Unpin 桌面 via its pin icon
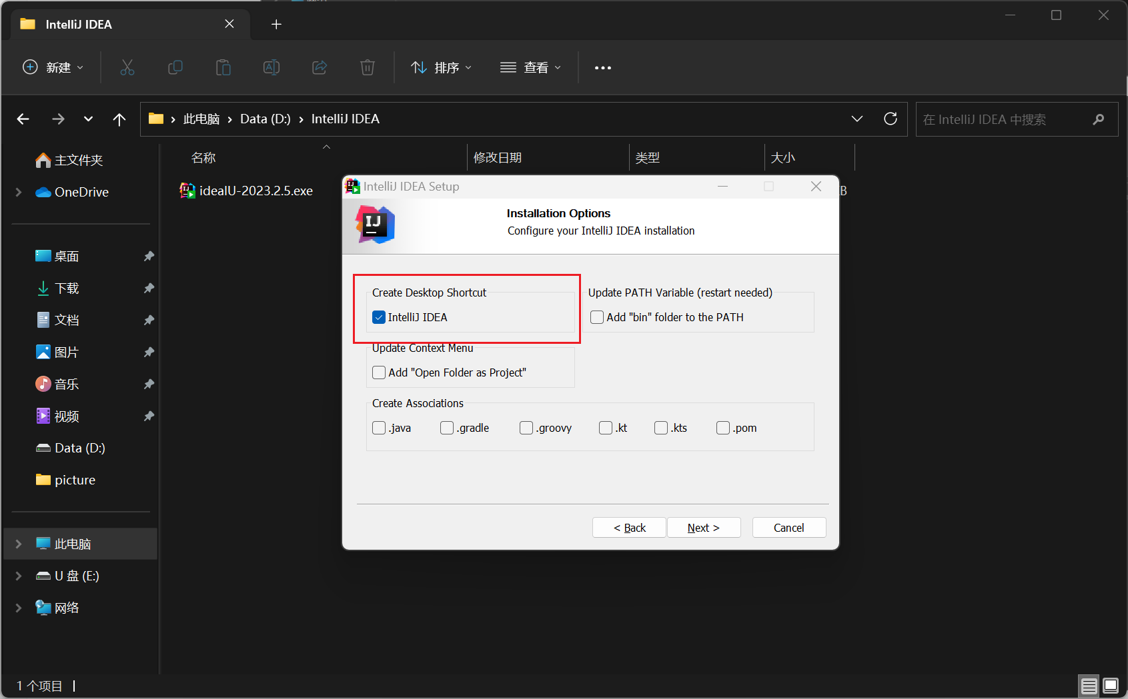 (149, 256)
